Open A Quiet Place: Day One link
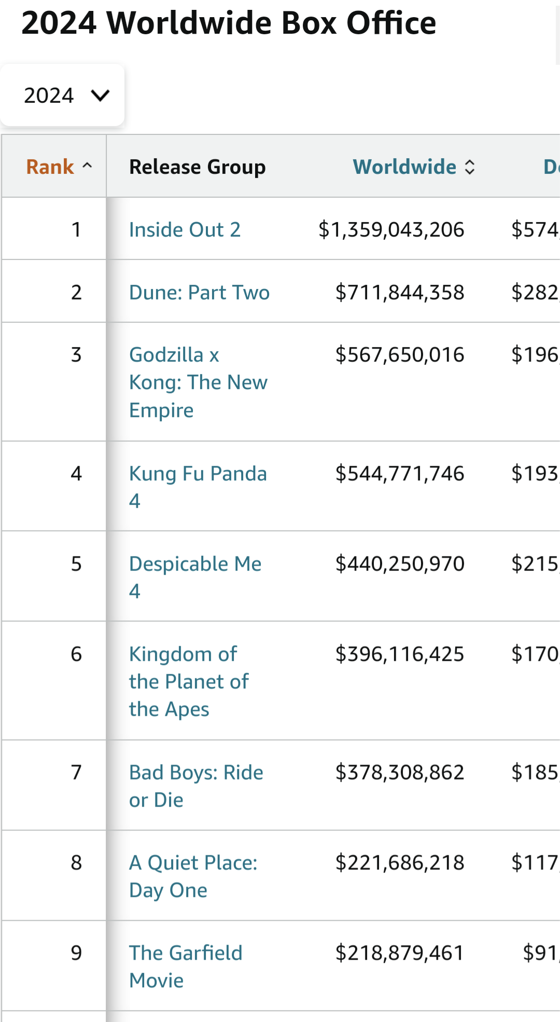This screenshot has width=560, height=1022. (x=193, y=863)
